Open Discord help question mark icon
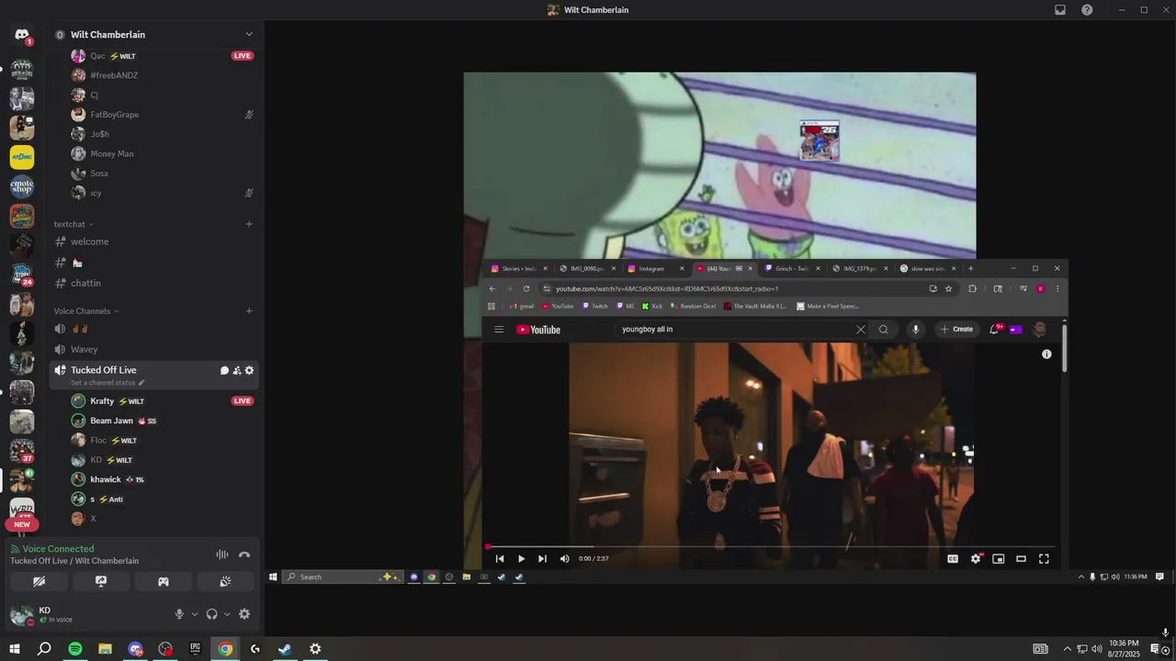This screenshot has height=661, width=1176. point(1088,10)
